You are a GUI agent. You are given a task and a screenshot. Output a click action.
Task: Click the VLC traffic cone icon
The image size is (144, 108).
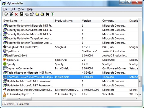tap(5, 94)
